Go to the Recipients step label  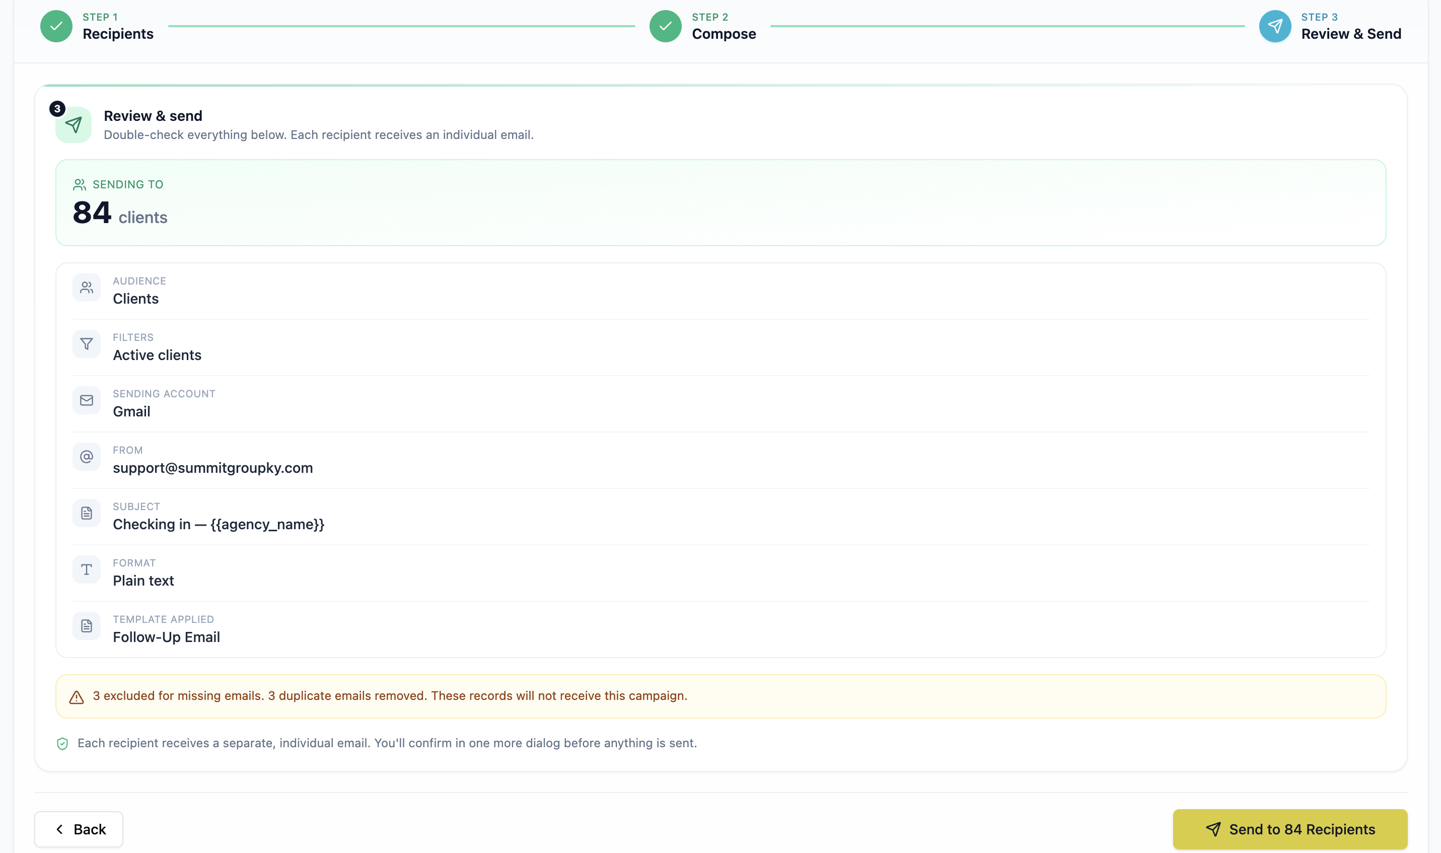coord(118,34)
